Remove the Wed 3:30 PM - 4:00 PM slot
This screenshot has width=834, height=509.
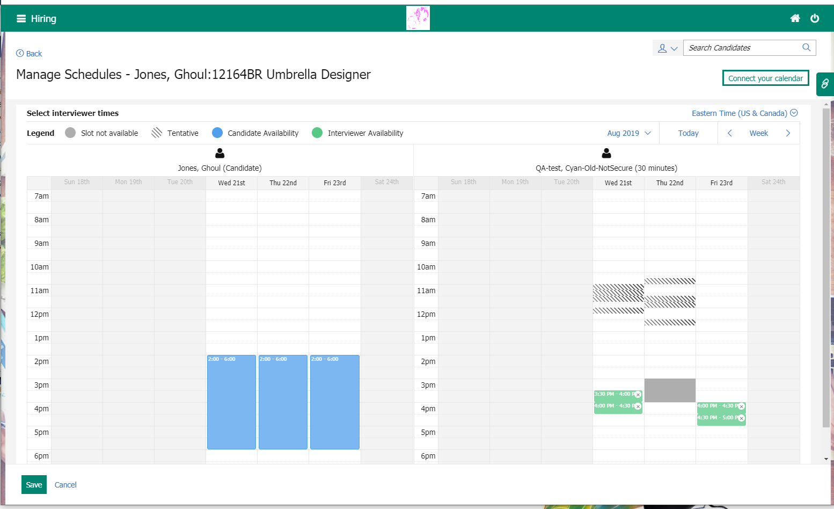(x=638, y=395)
